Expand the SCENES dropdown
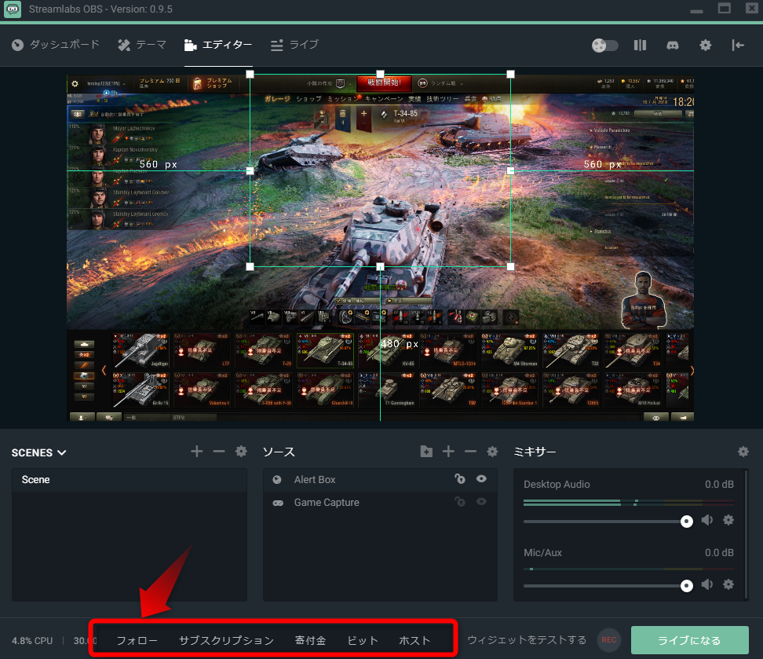Image resolution: width=763 pixels, height=659 pixels. click(39, 452)
